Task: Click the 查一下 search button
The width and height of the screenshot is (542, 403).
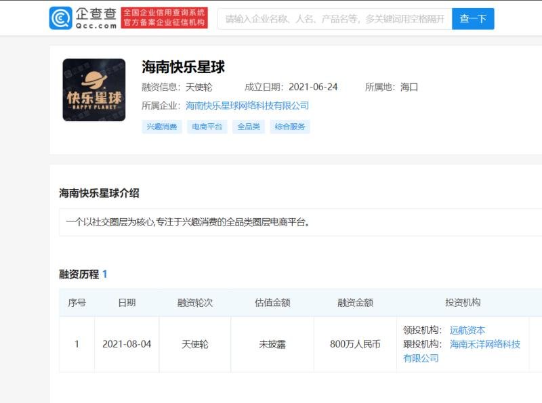Action: (x=473, y=19)
